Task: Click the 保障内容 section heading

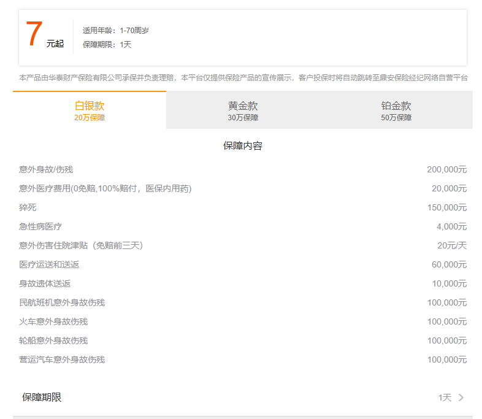Action: tap(243, 146)
